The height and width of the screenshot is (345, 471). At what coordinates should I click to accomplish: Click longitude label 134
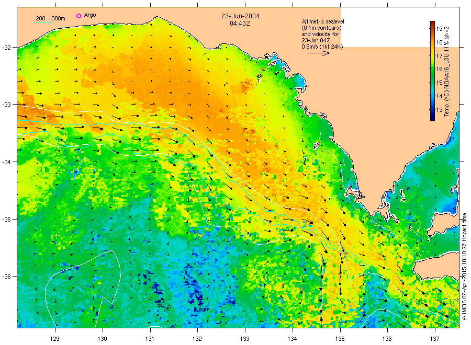(x=293, y=339)
